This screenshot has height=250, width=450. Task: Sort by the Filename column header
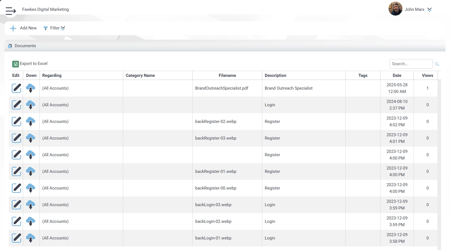click(227, 75)
